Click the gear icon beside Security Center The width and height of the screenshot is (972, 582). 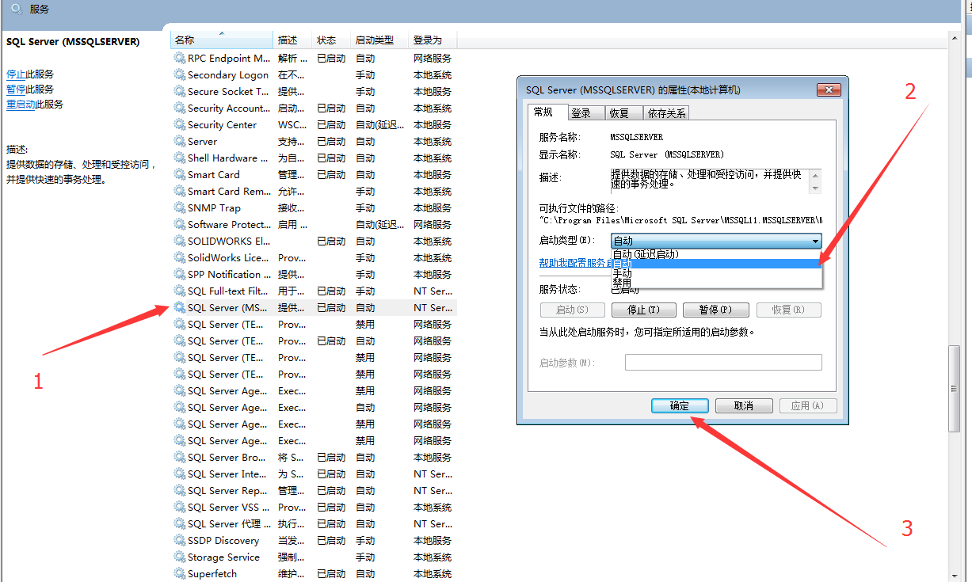tap(180, 125)
